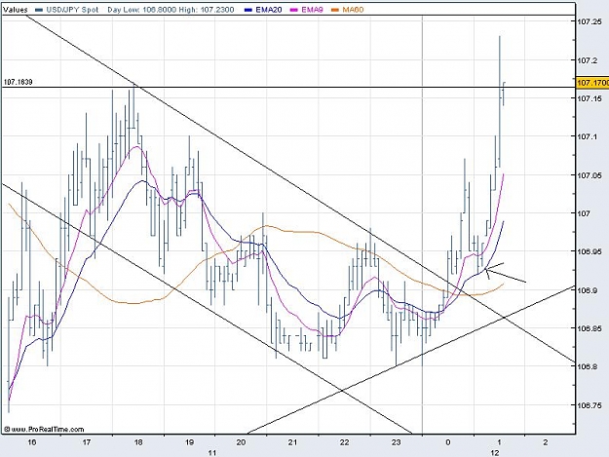This screenshot has width=609, height=457.
Task: Click the highlighted current price tag 107.1700
Action: pos(592,83)
